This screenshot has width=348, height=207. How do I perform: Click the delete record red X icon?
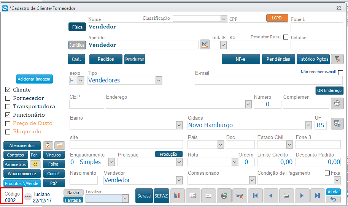[x=240, y=196]
